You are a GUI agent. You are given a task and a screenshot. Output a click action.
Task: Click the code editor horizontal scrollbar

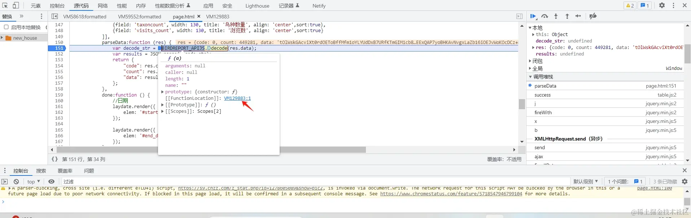click(211, 150)
